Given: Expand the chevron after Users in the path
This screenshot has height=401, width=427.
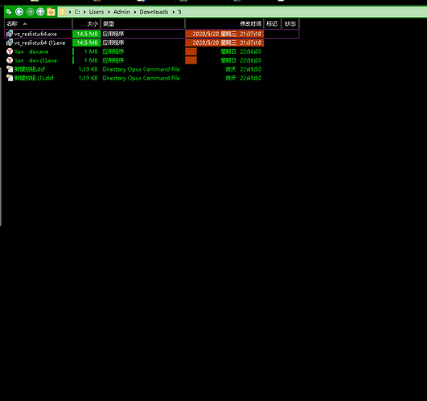Looking at the screenshot, I should (x=109, y=12).
